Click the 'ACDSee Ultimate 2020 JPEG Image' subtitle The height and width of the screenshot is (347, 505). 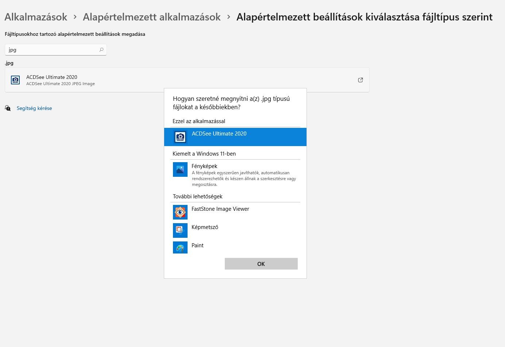(61, 84)
